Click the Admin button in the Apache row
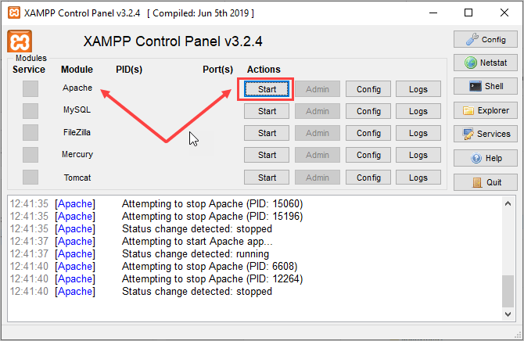524x341 pixels. point(318,89)
